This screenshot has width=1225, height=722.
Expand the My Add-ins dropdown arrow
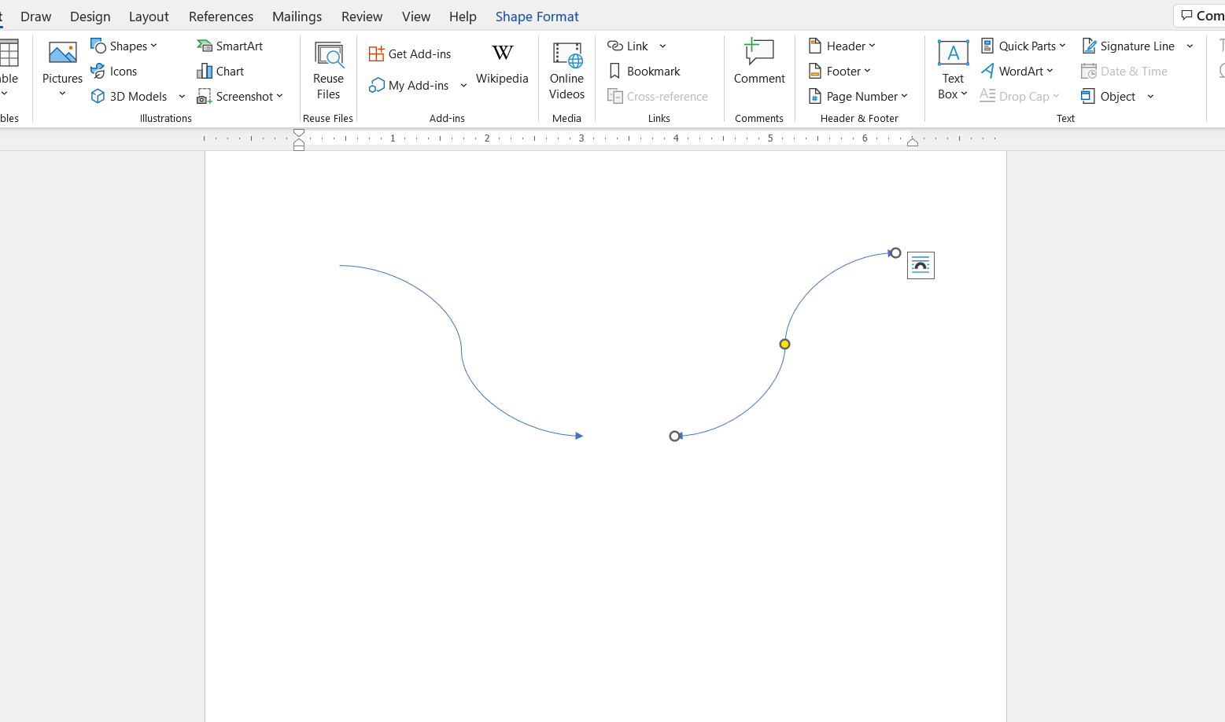point(463,85)
